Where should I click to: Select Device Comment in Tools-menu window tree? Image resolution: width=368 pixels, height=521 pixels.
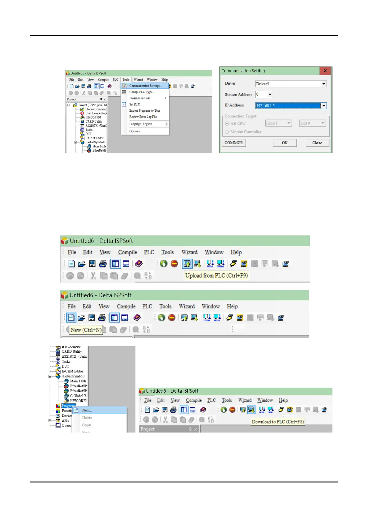96,109
